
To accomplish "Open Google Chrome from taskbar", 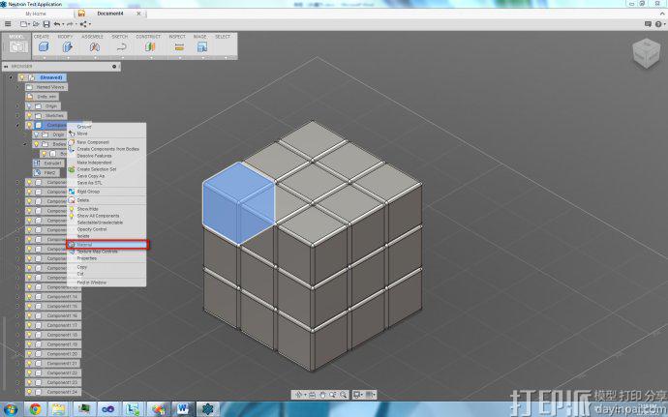I will [x=36, y=409].
